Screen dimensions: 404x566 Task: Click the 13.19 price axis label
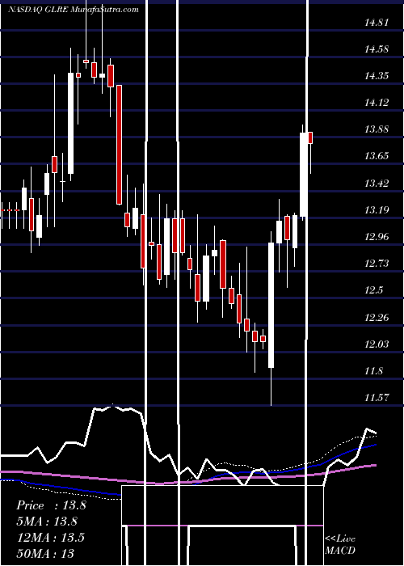coord(377,210)
